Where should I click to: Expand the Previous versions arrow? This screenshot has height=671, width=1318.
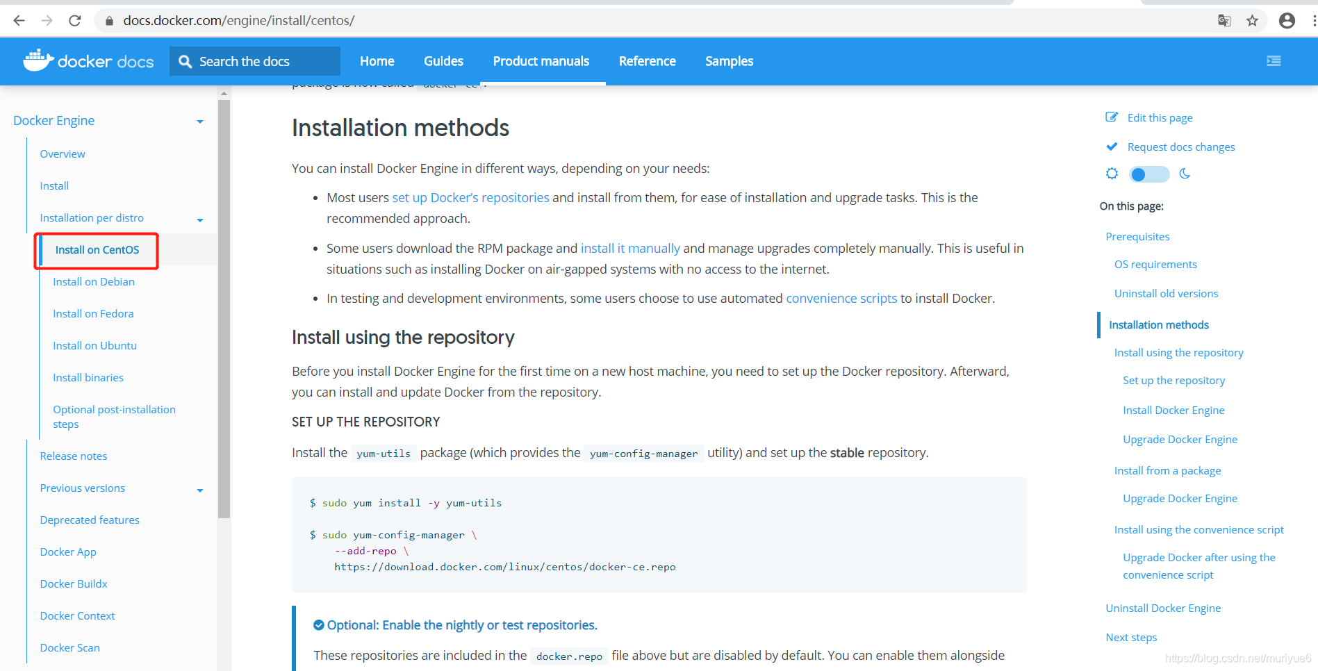[x=200, y=490]
